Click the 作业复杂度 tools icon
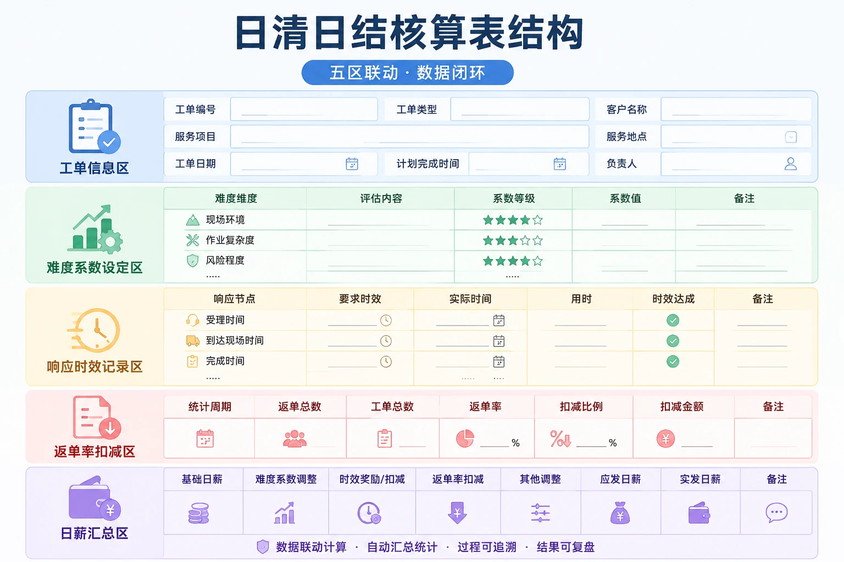This screenshot has width=844, height=562. (192, 240)
